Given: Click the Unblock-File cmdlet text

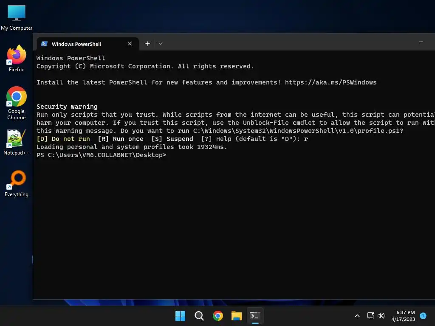Looking at the screenshot, I should tap(266, 123).
